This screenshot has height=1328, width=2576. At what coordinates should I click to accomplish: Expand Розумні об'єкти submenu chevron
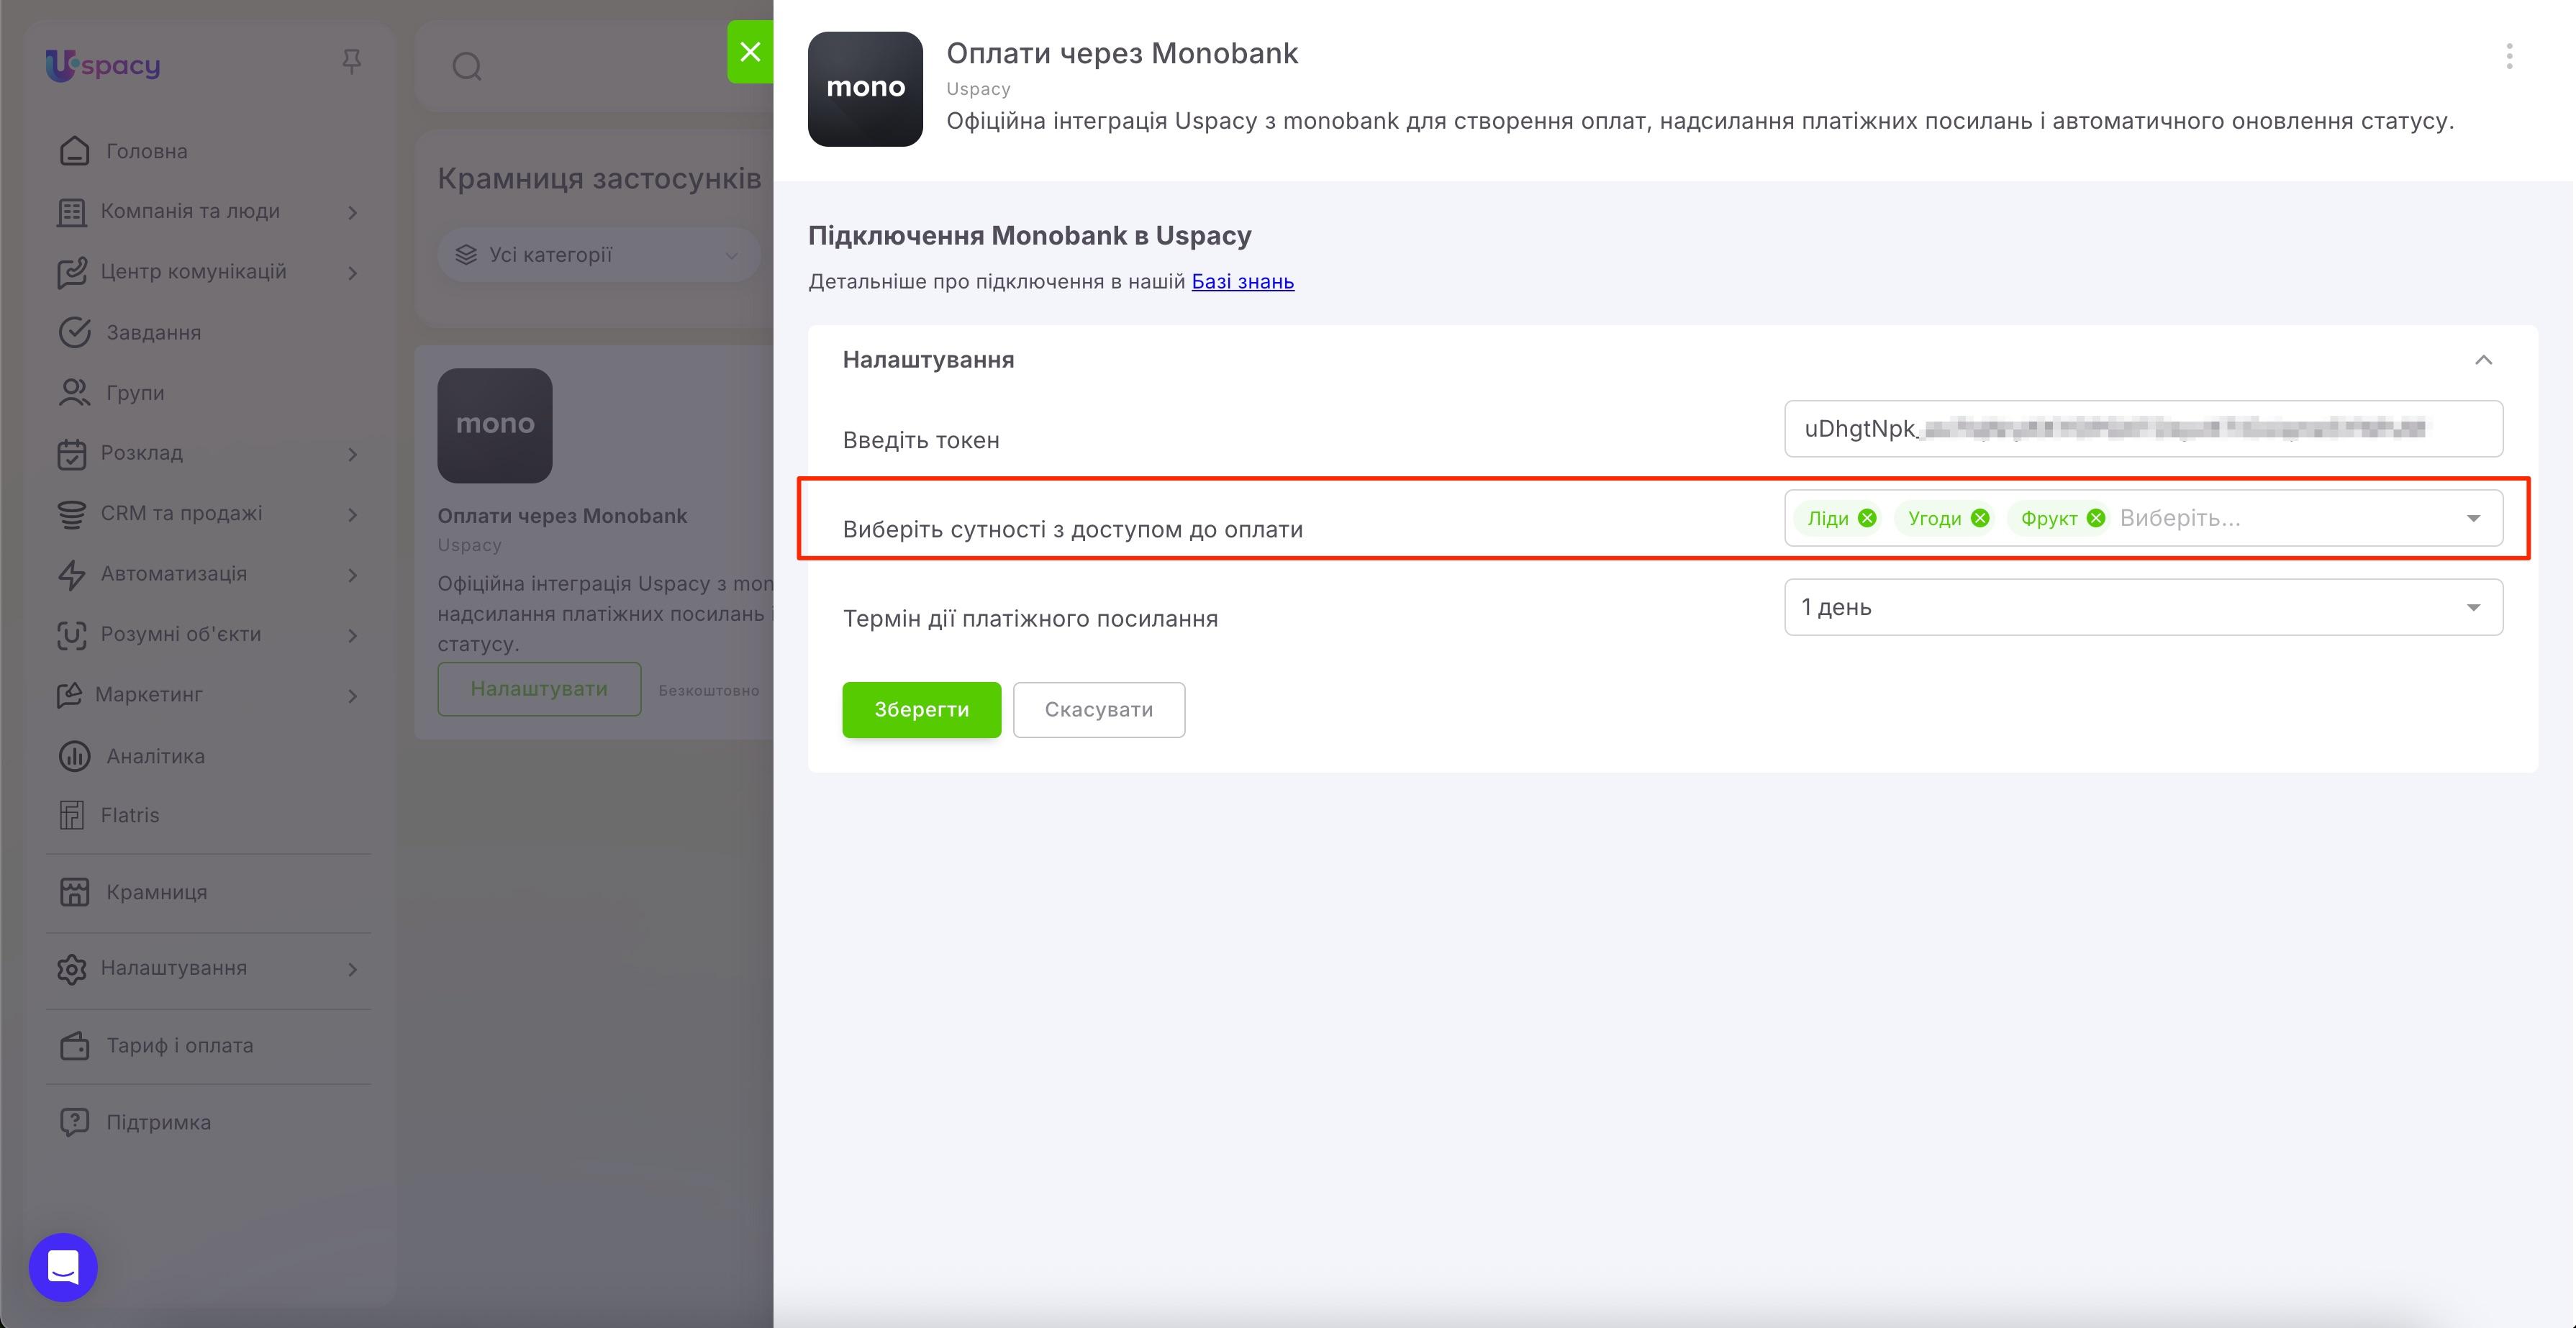352,635
